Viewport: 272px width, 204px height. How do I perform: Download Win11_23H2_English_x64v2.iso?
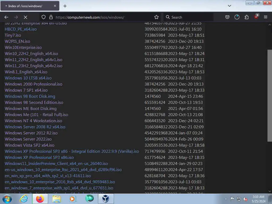pos(33,66)
